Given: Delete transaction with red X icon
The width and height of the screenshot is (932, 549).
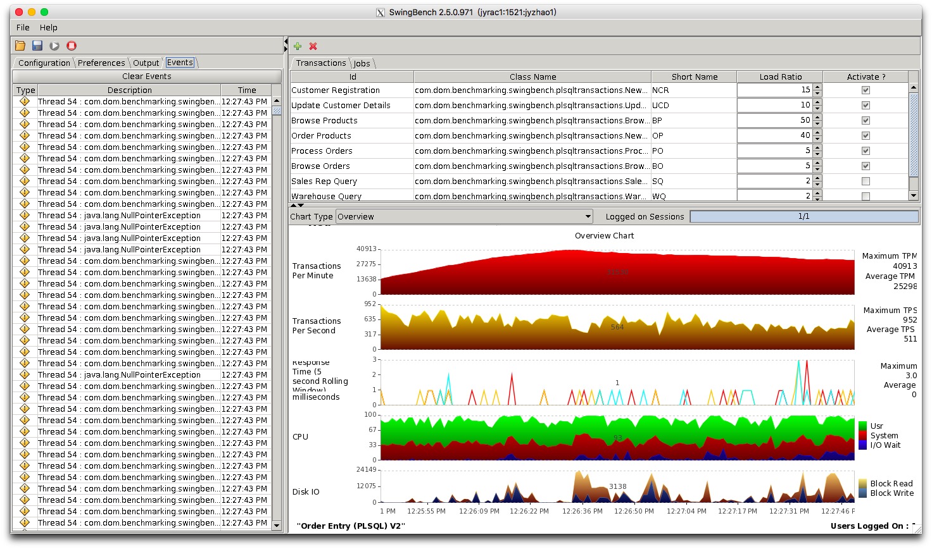Looking at the screenshot, I should (313, 46).
